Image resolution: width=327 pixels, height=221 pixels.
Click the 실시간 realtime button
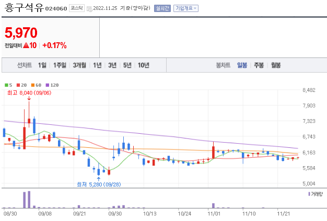click(162, 8)
